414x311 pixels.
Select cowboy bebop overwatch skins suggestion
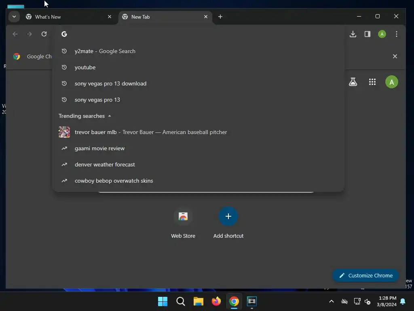click(199, 181)
